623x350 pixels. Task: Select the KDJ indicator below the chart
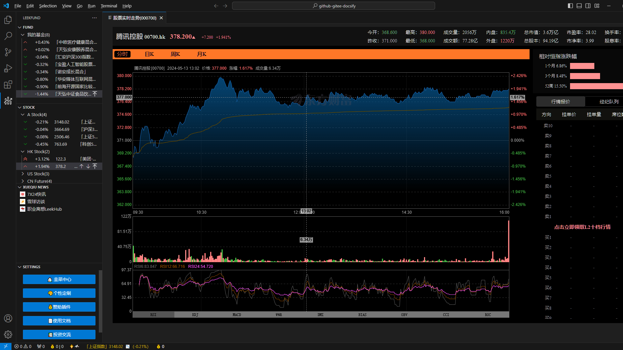tap(195, 315)
